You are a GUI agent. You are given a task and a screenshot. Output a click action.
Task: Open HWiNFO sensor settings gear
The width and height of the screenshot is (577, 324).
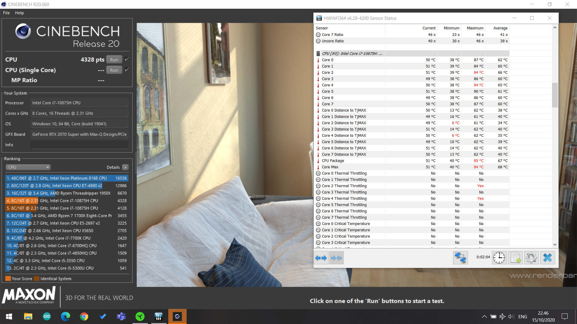pyautogui.click(x=531, y=258)
